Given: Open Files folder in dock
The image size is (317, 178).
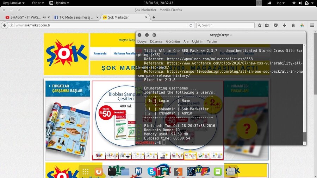Looking at the screenshot, I should [x=125, y=172].
